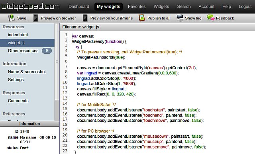Viewport: 255px width, 154px height.
Task: Place the cursor on the 'var canvas;' line
Action: point(83,36)
